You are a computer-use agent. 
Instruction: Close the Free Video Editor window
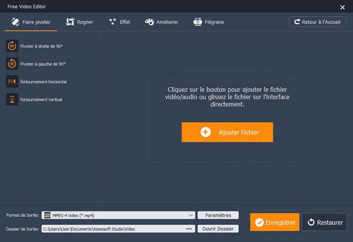pos(342,8)
